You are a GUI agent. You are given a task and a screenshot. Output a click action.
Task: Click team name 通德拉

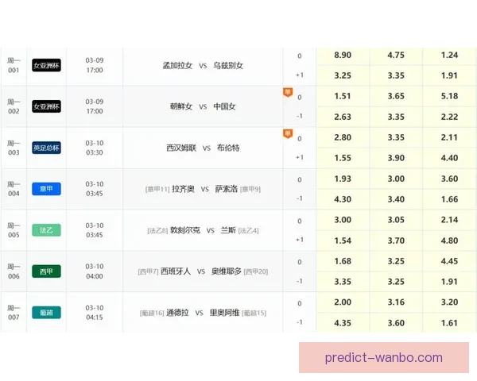point(177,312)
